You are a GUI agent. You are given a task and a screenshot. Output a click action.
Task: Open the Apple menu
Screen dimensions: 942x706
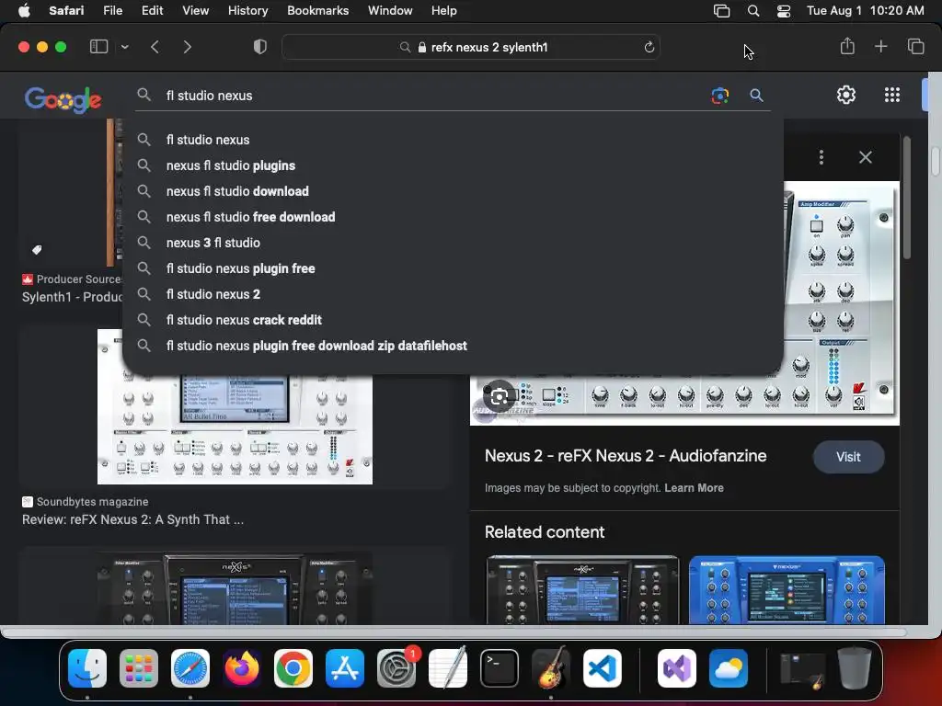24,10
